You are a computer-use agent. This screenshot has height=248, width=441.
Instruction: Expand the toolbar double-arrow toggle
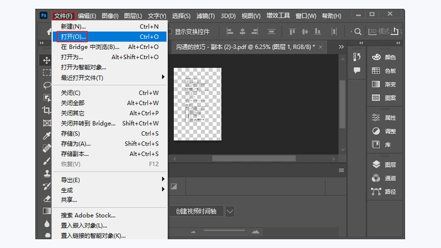click(42, 43)
